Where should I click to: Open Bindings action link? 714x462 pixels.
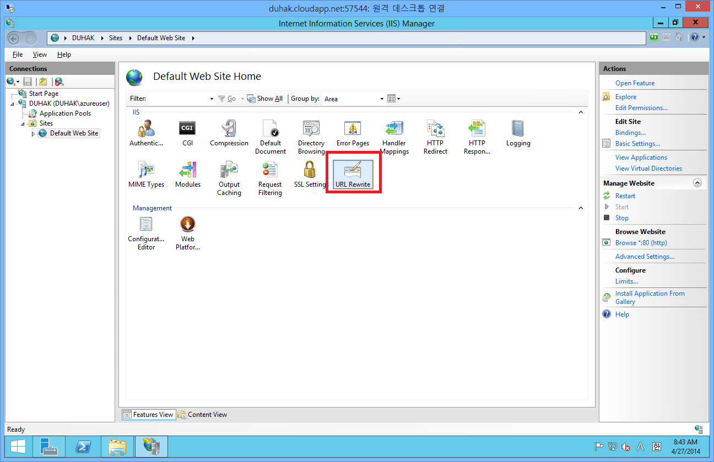(x=630, y=133)
